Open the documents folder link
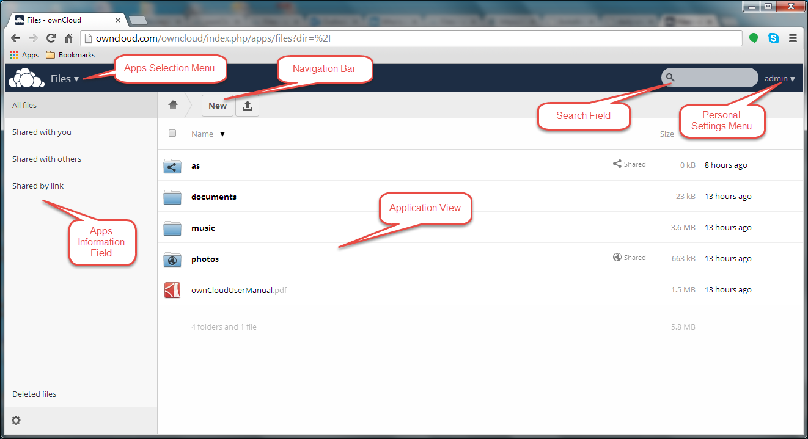Screen dimensions: 808x439 click(x=214, y=197)
